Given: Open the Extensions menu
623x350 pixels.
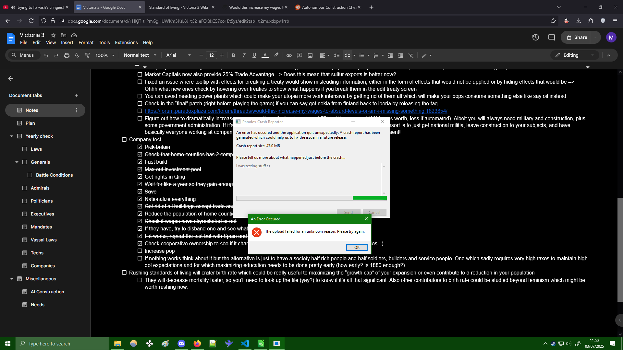Looking at the screenshot, I should coord(126,42).
